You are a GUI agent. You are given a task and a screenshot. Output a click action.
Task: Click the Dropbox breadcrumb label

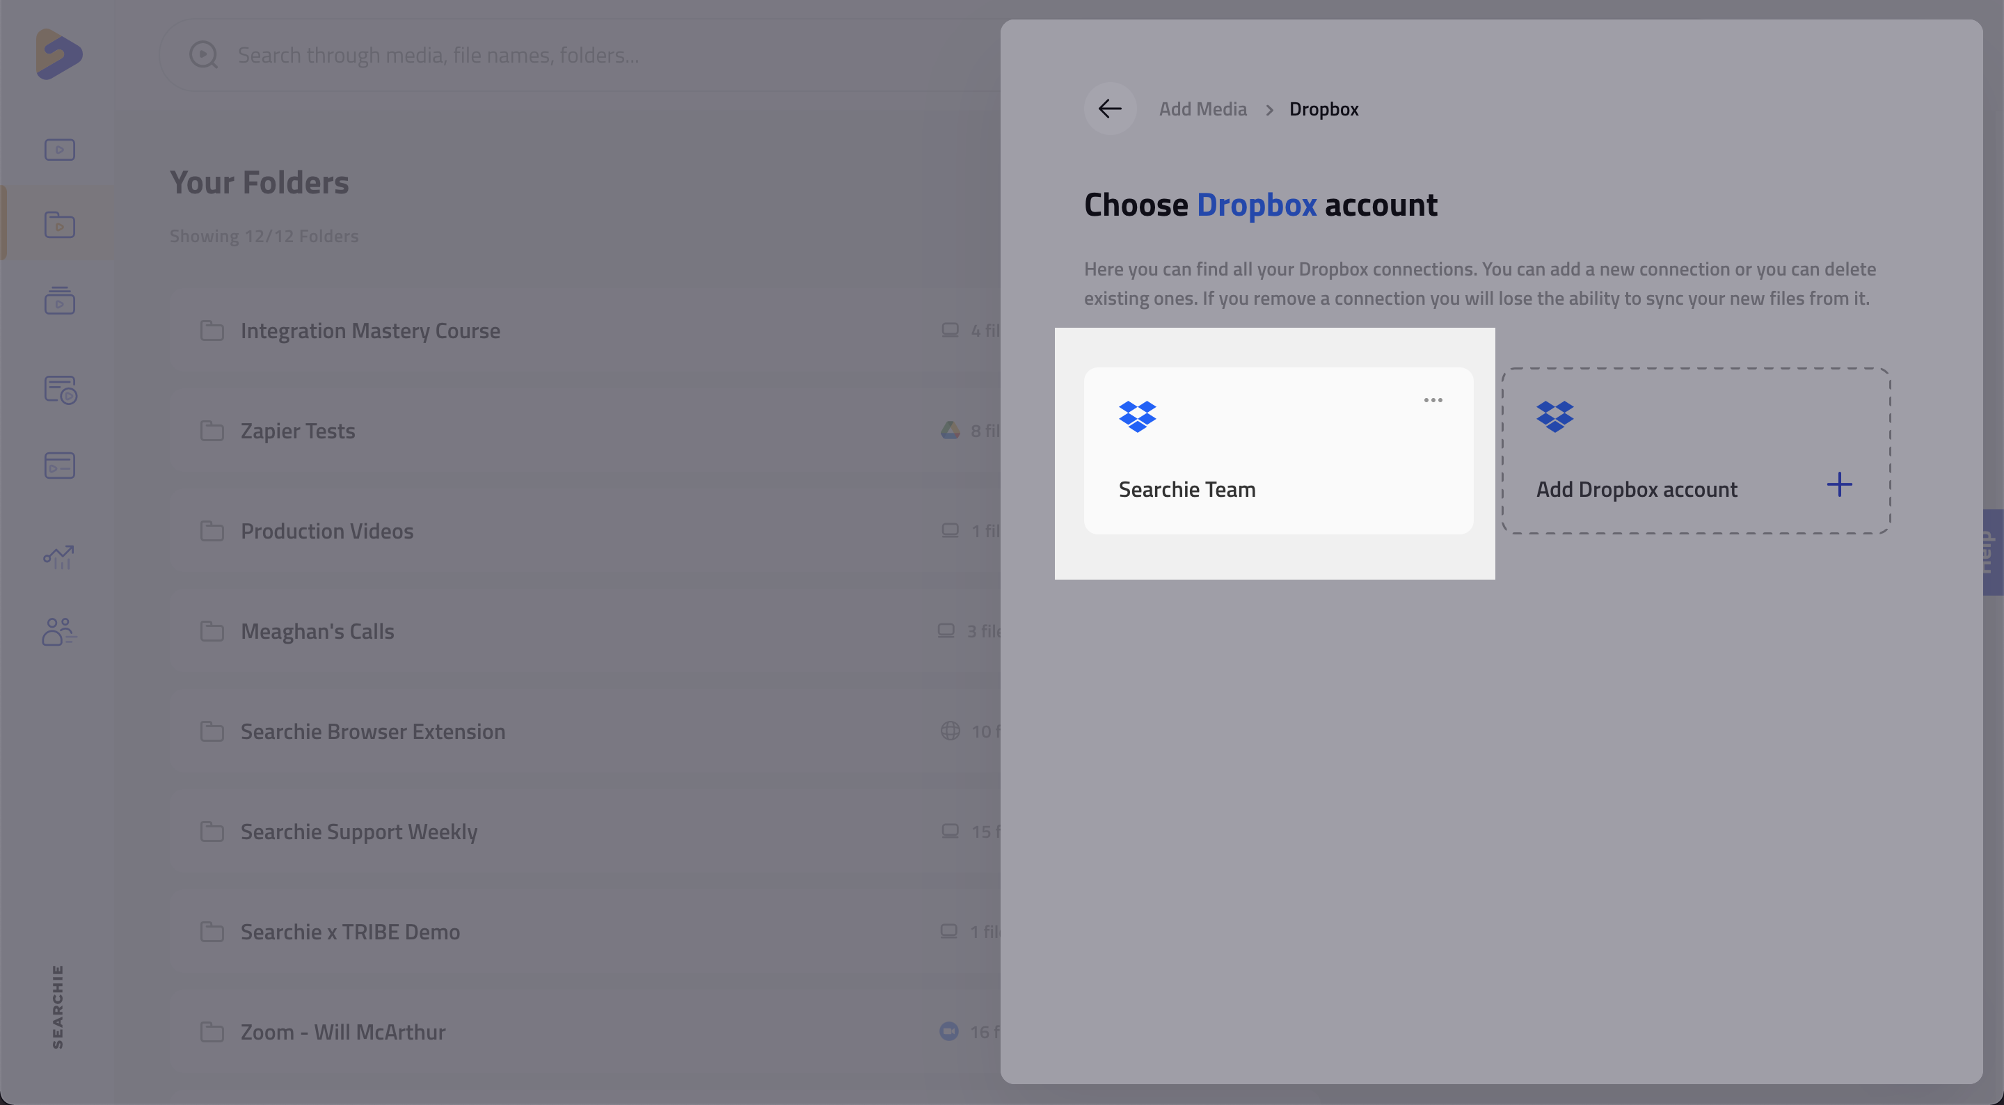point(1324,109)
